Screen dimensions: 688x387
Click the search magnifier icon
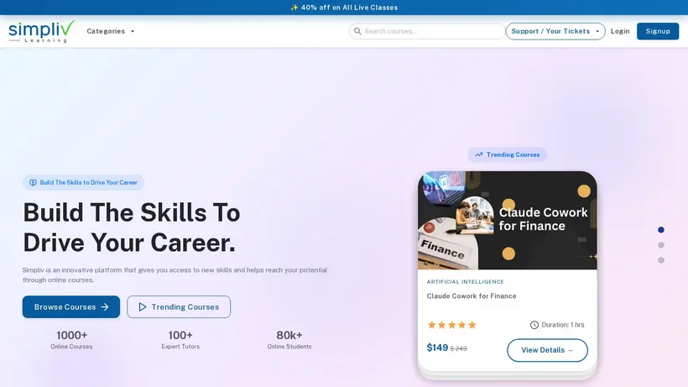click(x=357, y=31)
